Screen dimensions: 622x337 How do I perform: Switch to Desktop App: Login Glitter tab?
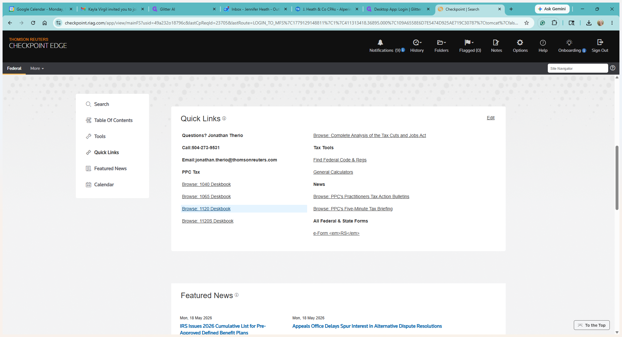398,9
